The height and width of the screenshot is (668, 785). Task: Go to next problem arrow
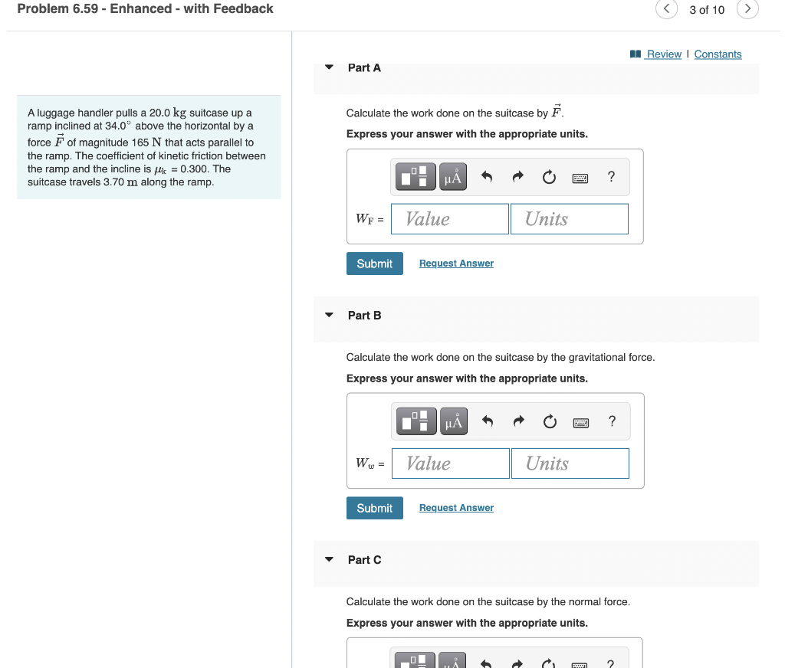[x=747, y=8]
